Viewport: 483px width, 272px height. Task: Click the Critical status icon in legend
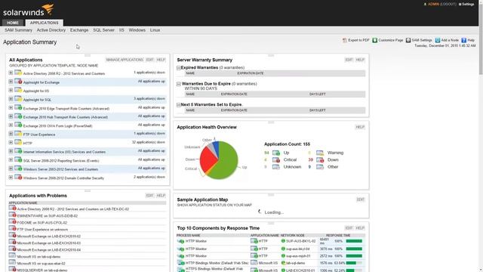tap(276, 160)
